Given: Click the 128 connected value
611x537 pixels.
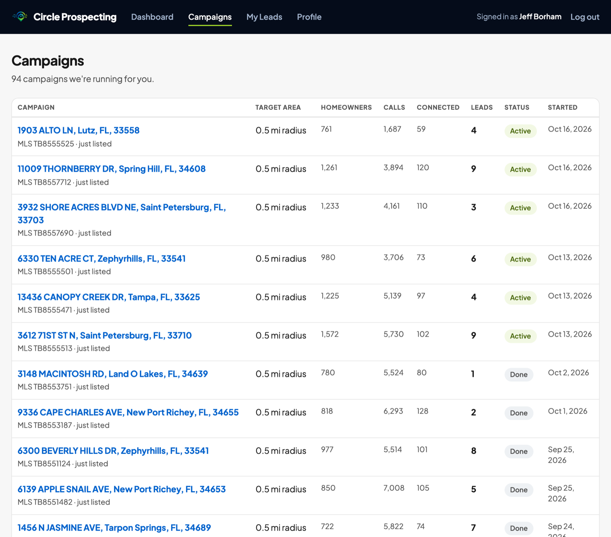Looking at the screenshot, I should [422, 411].
